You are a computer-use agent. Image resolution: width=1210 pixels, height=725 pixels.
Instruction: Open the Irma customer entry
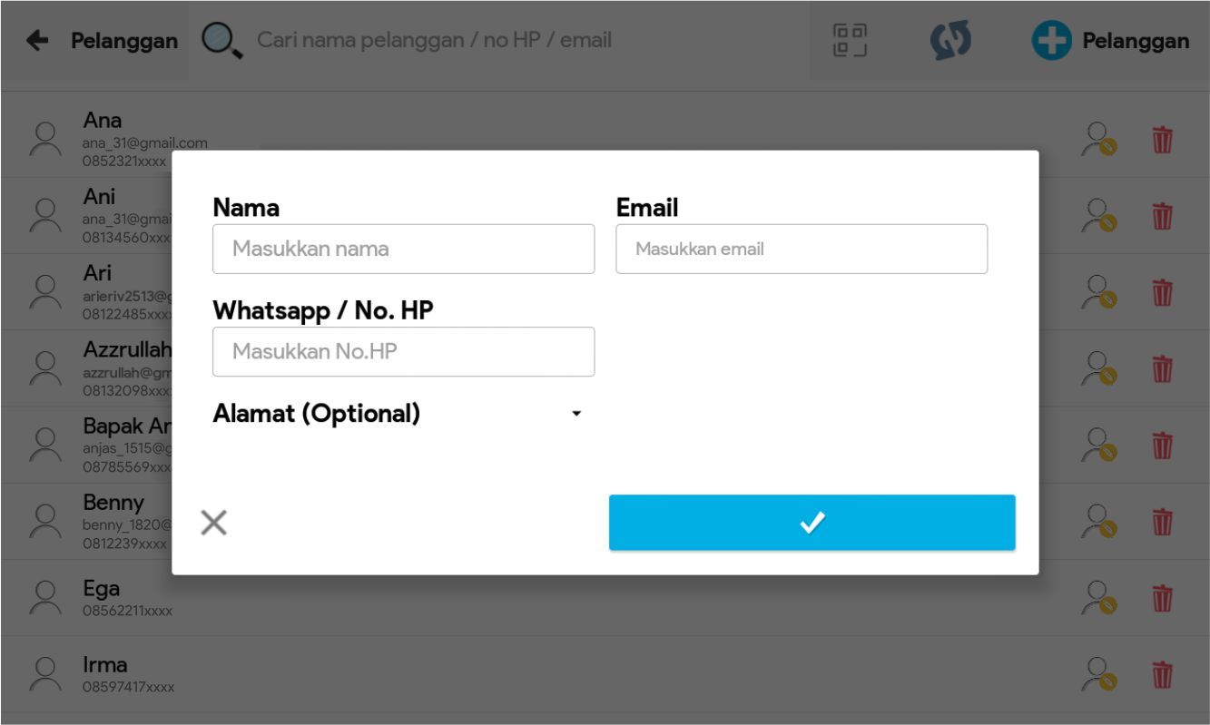pos(545,674)
